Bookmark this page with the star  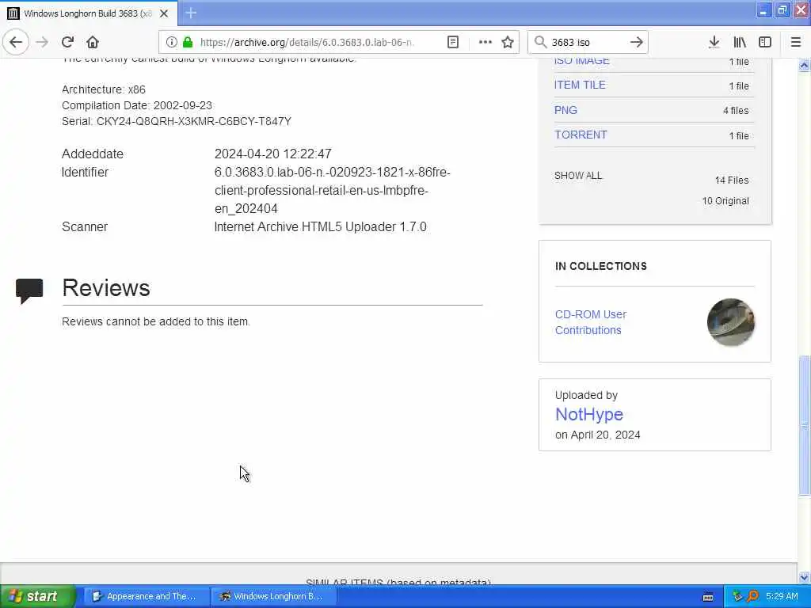(x=508, y=42)
